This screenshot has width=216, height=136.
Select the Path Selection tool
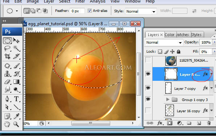[x=7, y=107]
